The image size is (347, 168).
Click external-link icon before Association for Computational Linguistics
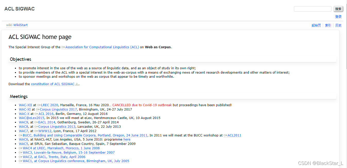(x=63, y=47)
